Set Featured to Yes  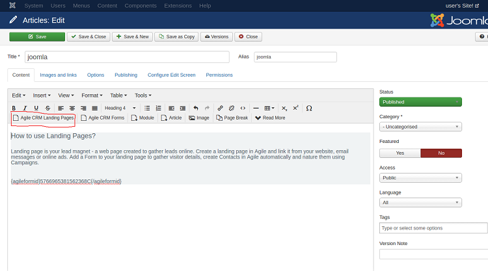[400, 153]
